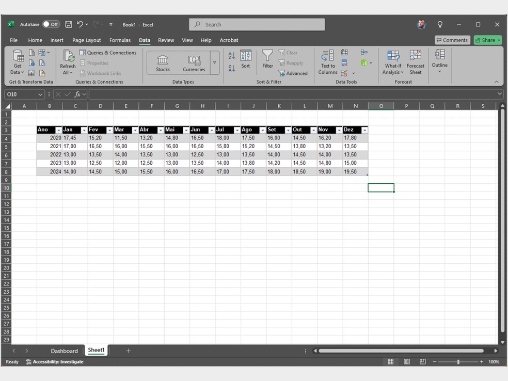Click the Advanced filter button
The width and height of the screenshot is (508, 381).
click(293, 73)
